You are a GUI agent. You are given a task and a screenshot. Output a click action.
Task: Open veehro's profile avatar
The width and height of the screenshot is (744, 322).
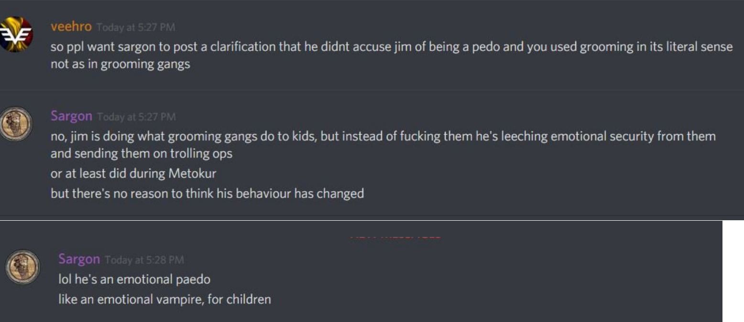[x=16, y=34]
